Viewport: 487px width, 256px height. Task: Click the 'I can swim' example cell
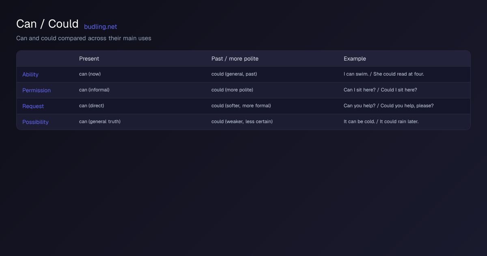pyautogui.click(x=384, y=74)
